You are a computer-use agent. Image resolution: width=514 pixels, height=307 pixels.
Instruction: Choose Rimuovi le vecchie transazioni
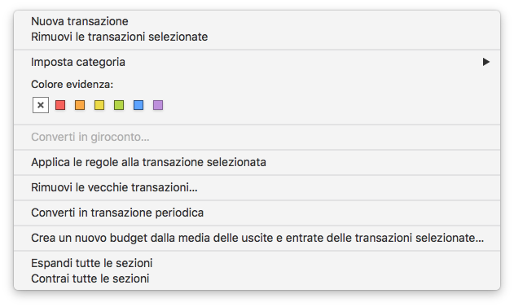pyautogui.click(x=257, y=187)
